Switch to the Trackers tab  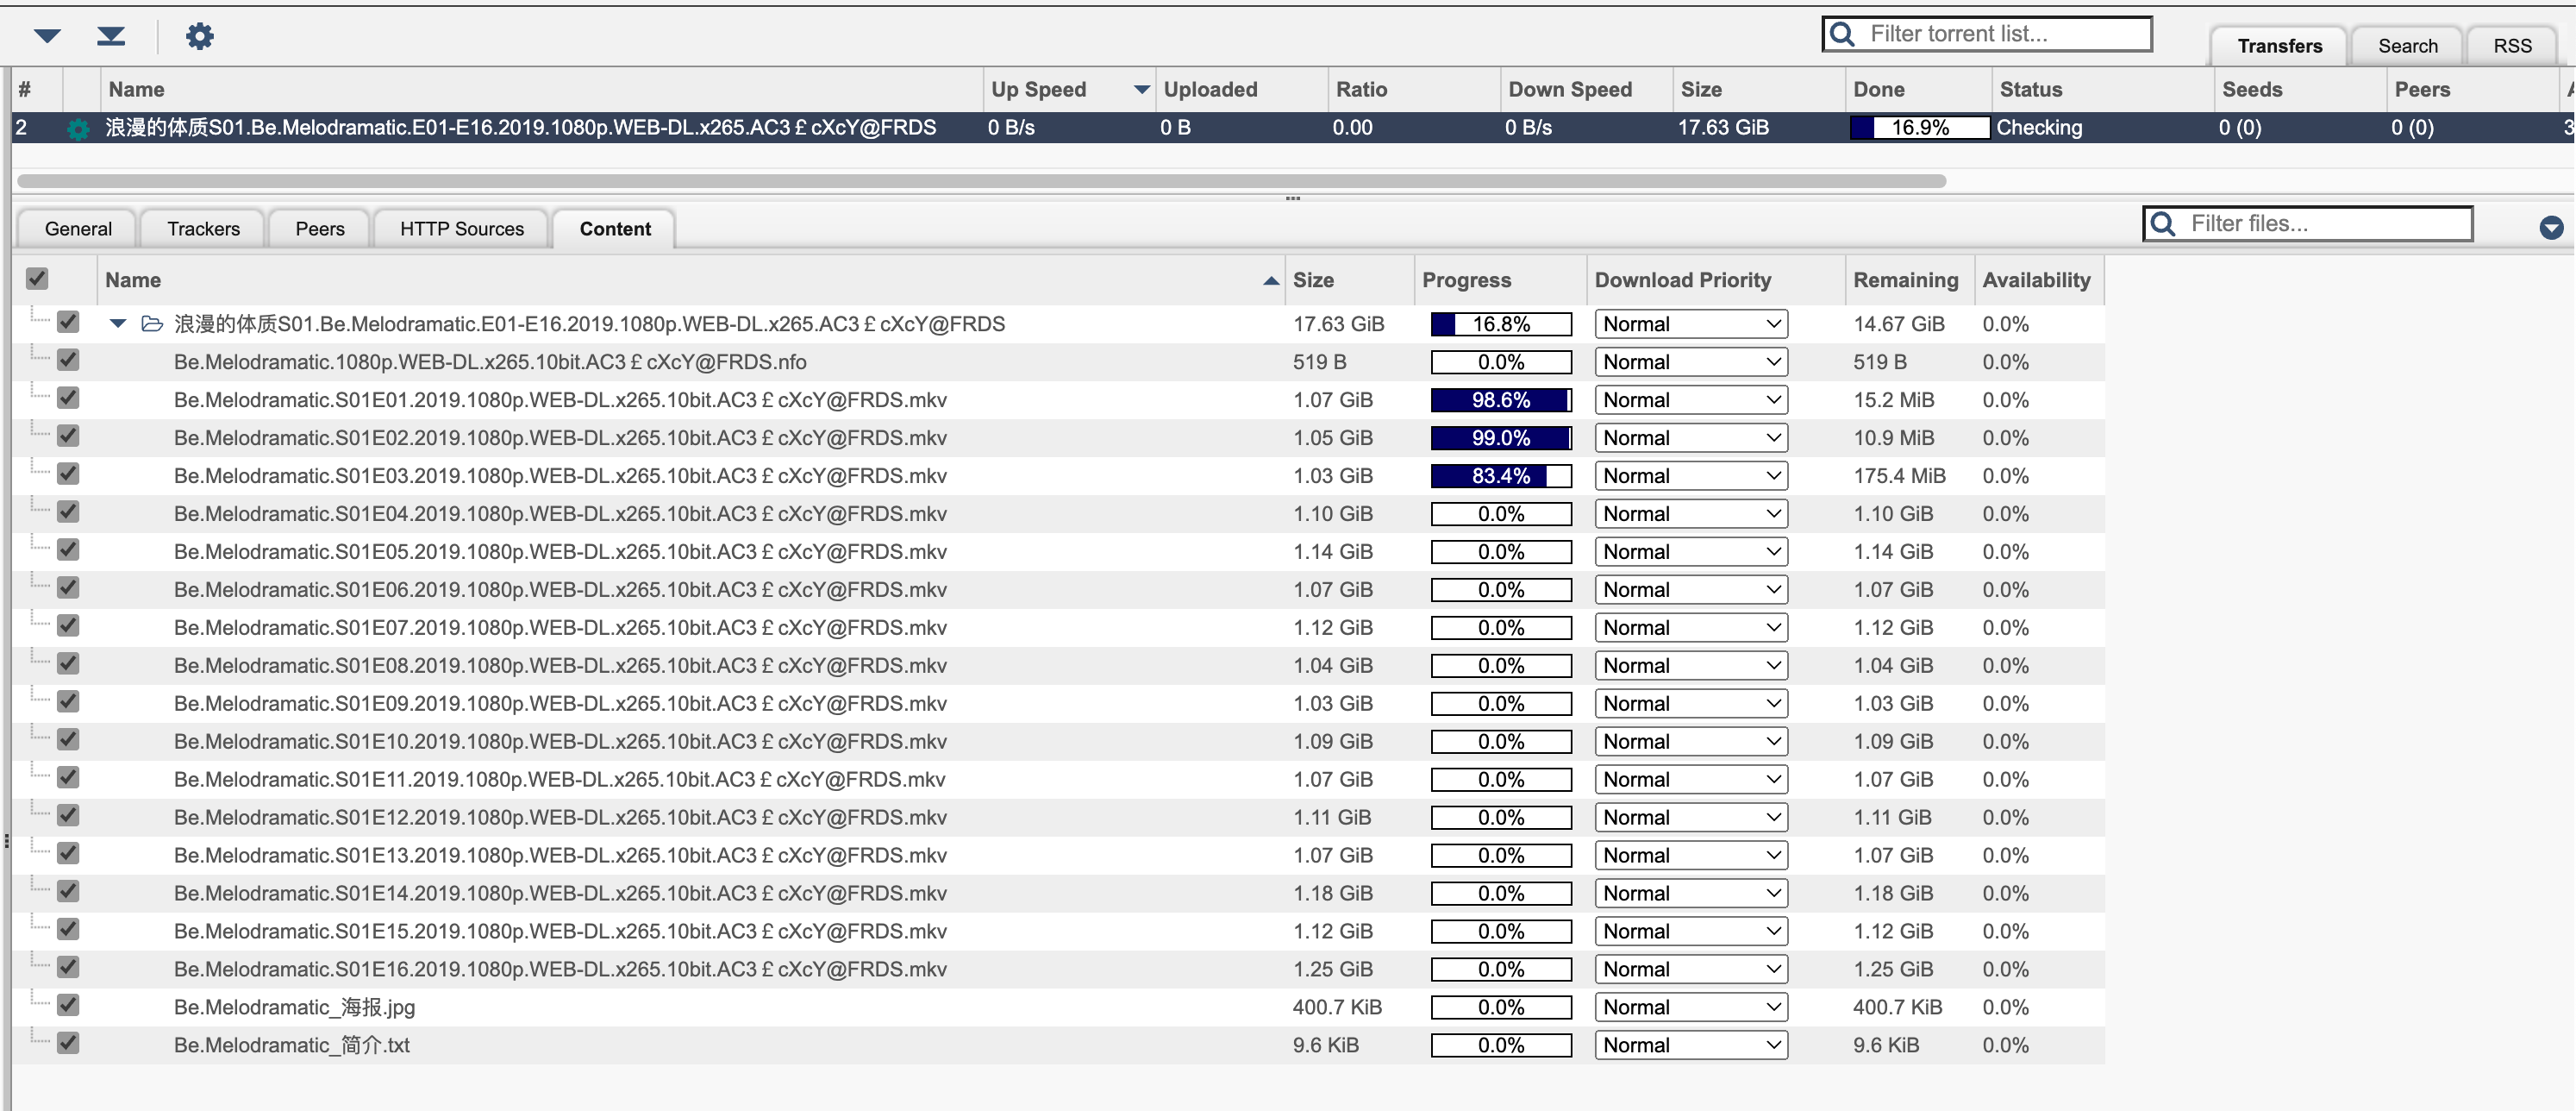(x=202, y=229)
